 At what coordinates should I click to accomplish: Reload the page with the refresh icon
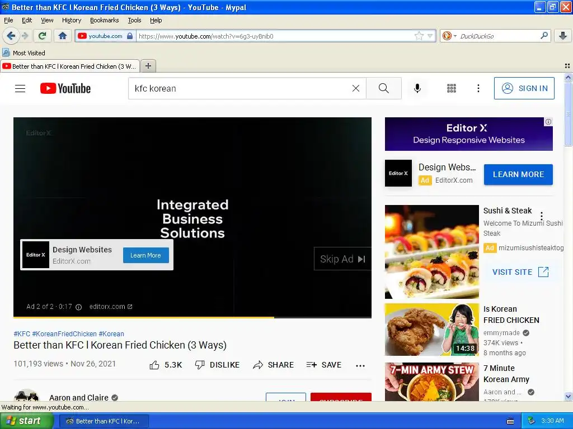tap(43, 36)
